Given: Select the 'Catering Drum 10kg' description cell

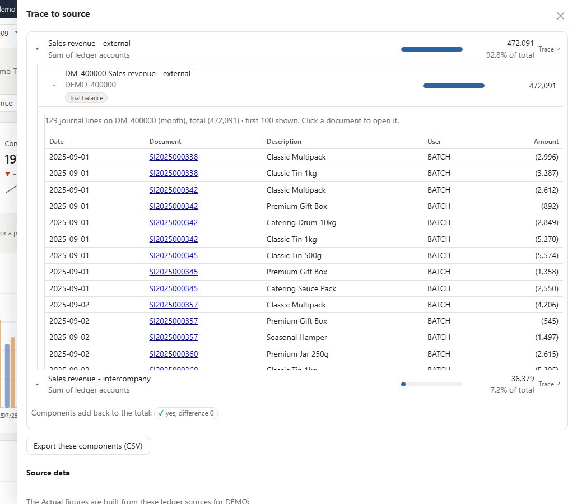Looking at the screenshot, I should 301,222.
